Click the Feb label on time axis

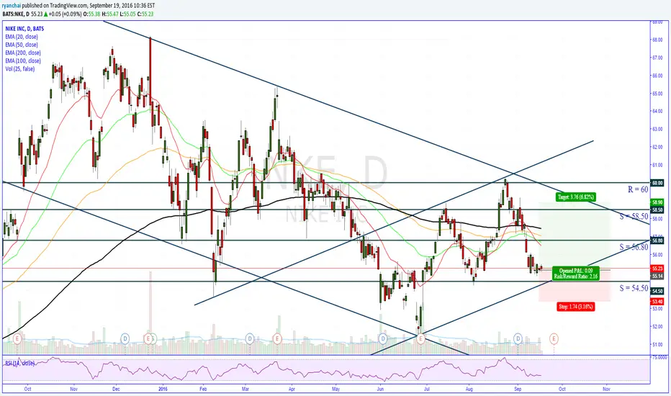(203, 389)
